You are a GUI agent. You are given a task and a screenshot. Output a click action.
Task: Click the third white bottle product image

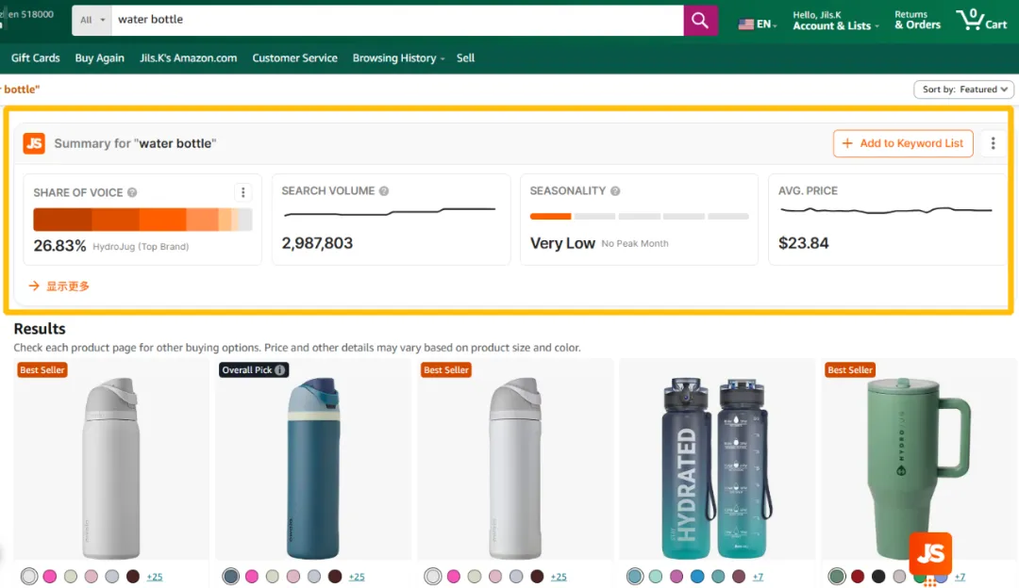[x=515, y=467]
